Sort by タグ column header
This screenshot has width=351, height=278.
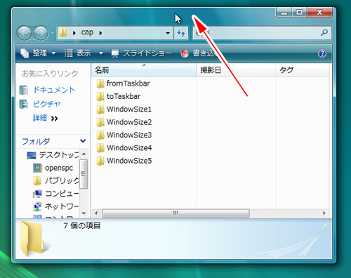pyautogui.click(x=303, y=70)
